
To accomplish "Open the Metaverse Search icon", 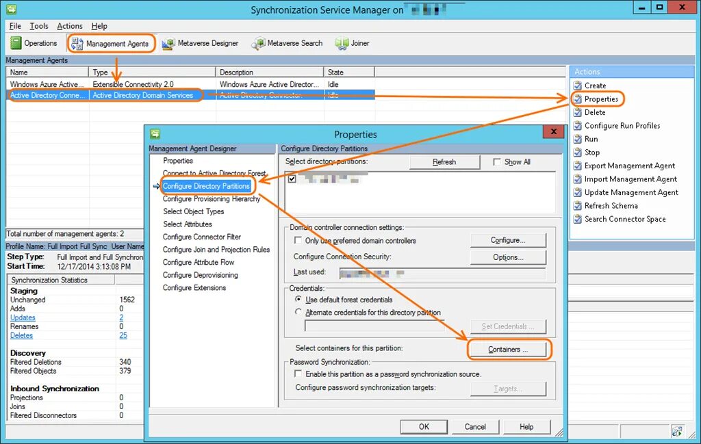I will (x=258, y=43).
